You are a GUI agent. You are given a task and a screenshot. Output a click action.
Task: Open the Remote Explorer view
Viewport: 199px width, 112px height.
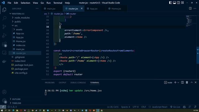[x=4, y=53]
